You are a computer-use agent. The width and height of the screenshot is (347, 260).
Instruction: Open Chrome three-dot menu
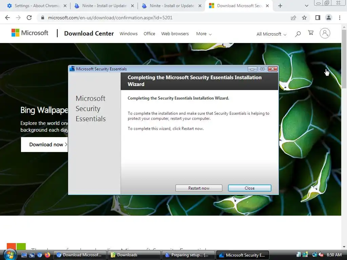[x=340, y=18]
